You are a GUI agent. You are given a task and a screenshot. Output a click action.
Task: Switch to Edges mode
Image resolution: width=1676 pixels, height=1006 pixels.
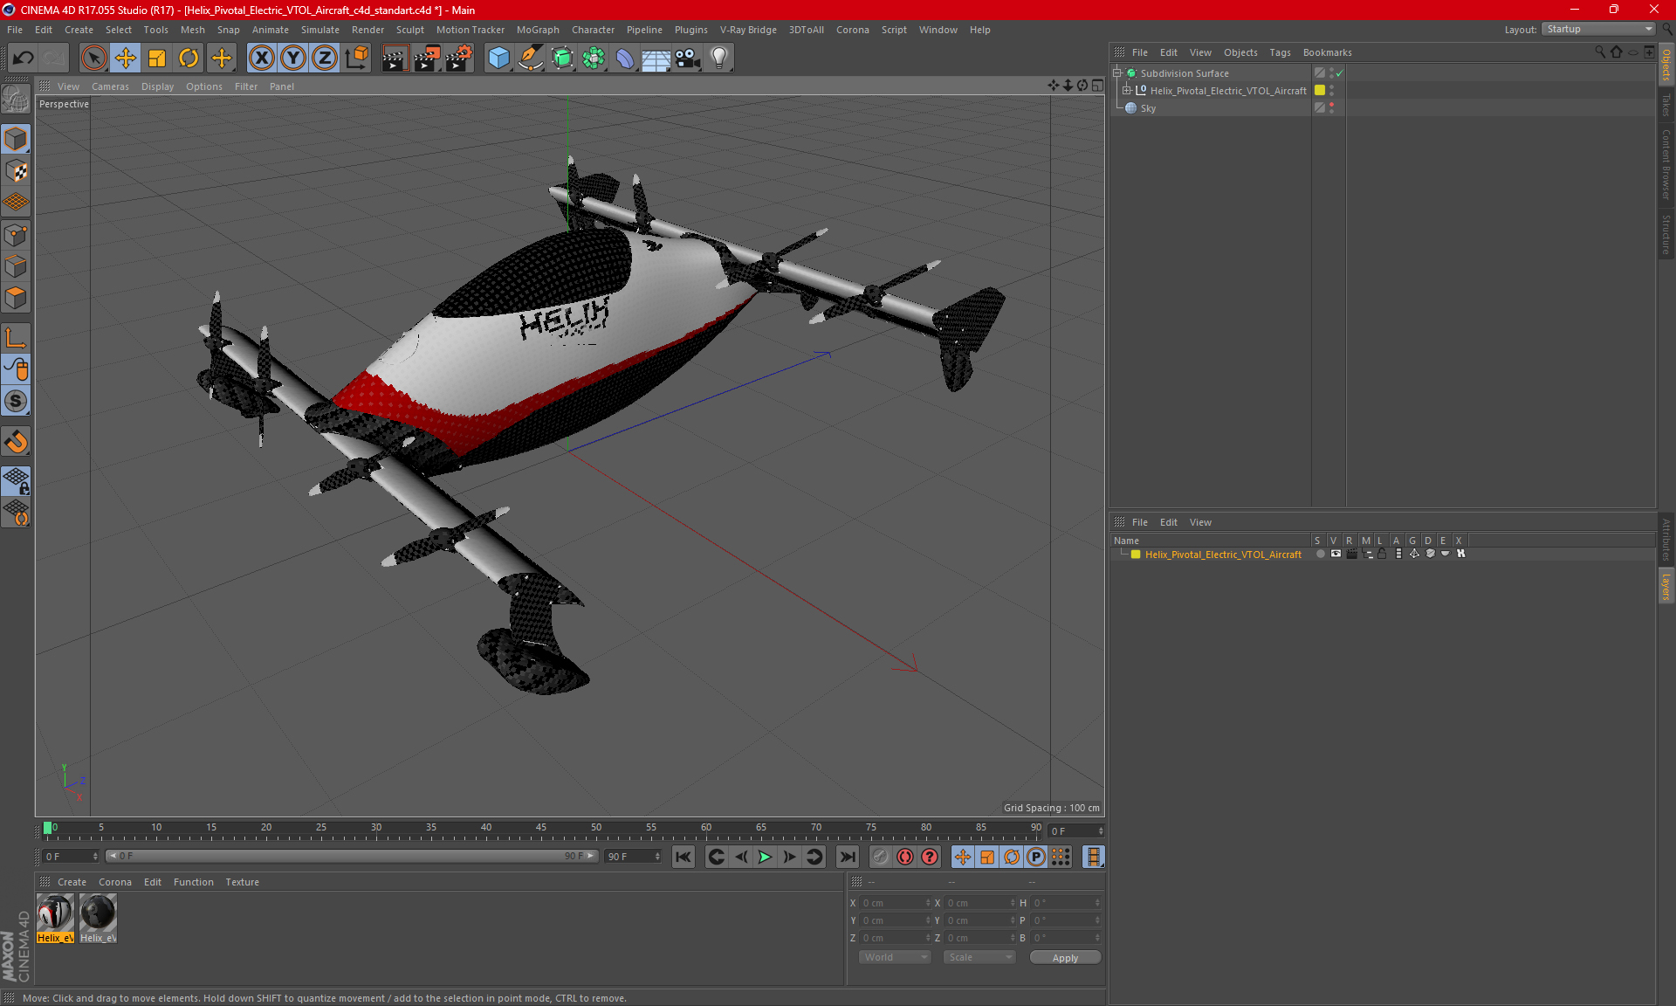16,266
